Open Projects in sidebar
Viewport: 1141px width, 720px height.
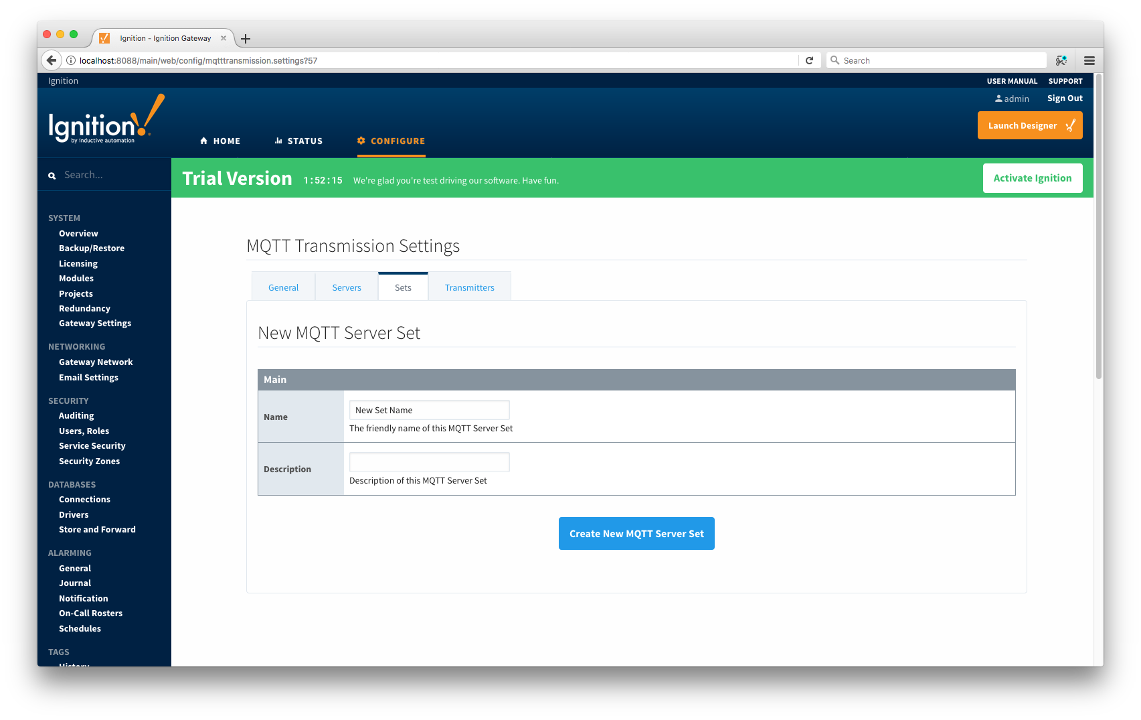76,293
